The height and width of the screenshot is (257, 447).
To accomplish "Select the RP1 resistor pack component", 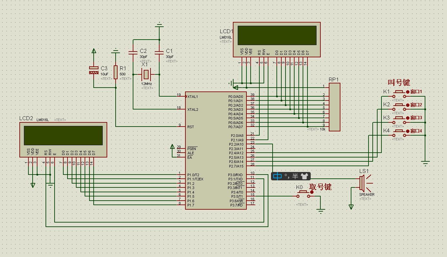I will (335, 107).
